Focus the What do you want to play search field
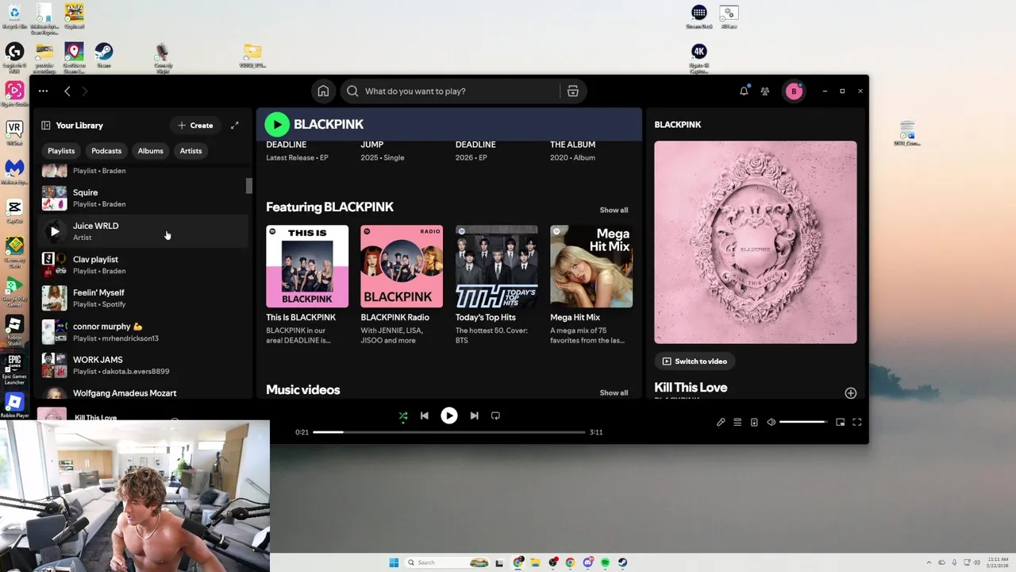This screenshot has height=572, width=1016. 451,91
